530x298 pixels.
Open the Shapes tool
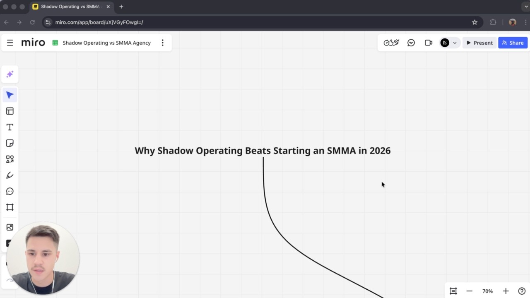click(10, 159)
